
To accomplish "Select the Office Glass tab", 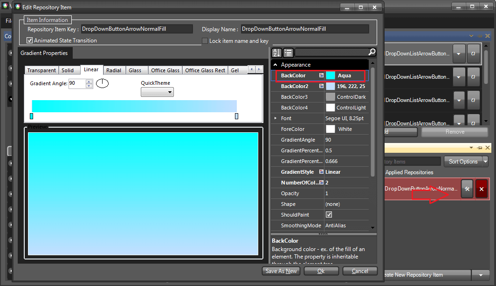I will point(165,70).
